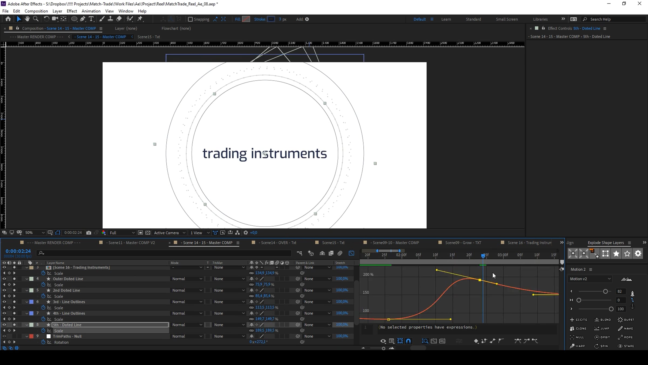The image size is (648, 365).
Task: Toggle Graph Editor button in timeline
Action: tap(351, 253)
